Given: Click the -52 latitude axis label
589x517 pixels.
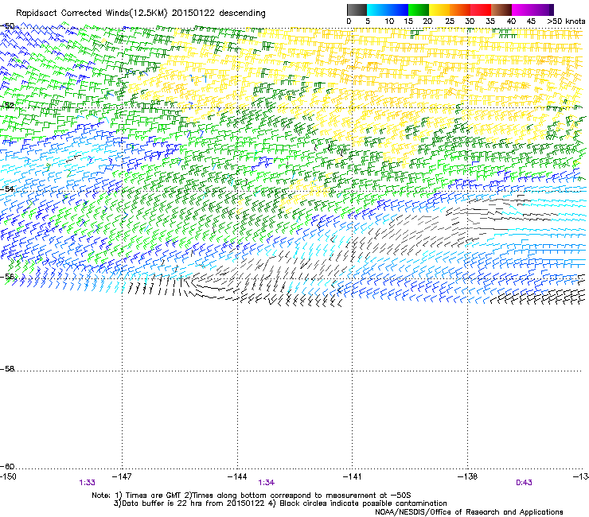Looking at the screenshot, I should [7, 105].
